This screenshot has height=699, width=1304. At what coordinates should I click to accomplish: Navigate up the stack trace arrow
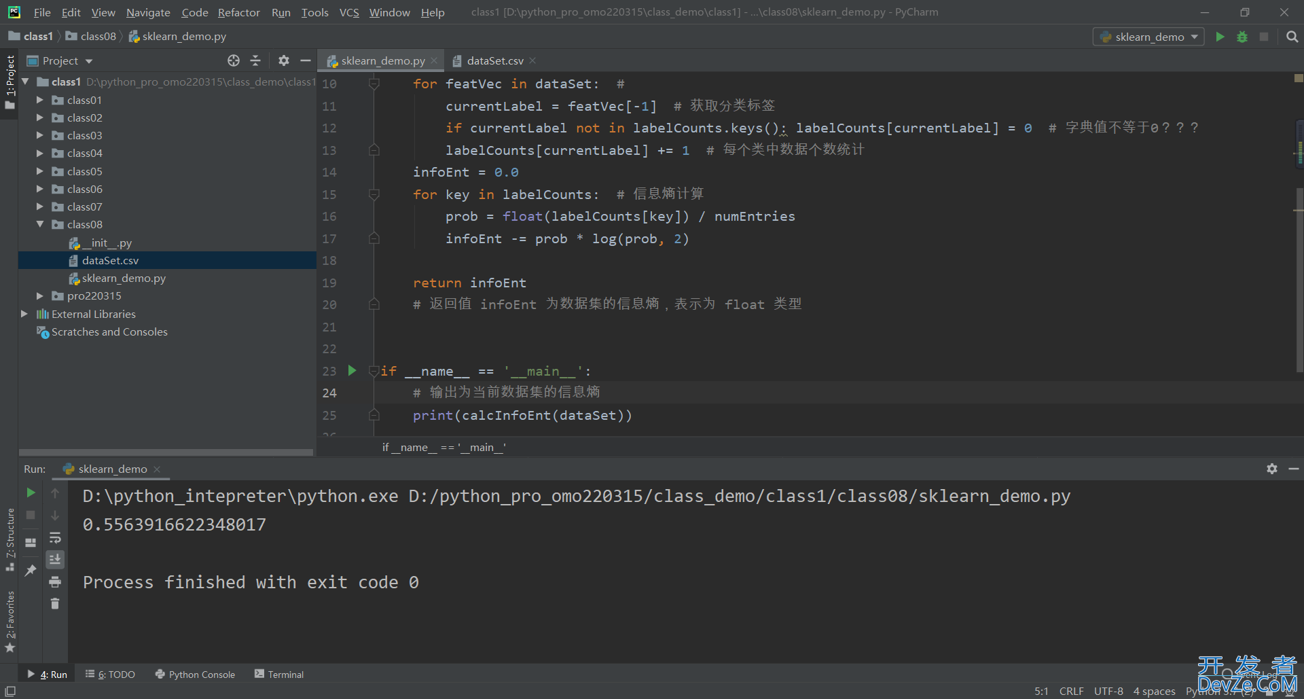[55, 492]
